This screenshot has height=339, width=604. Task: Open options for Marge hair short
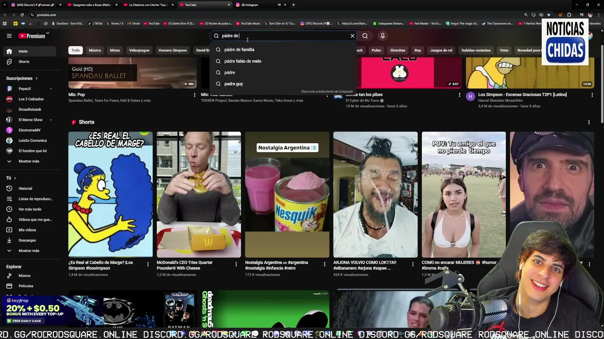pyautogui.click(x=148, y=264)
